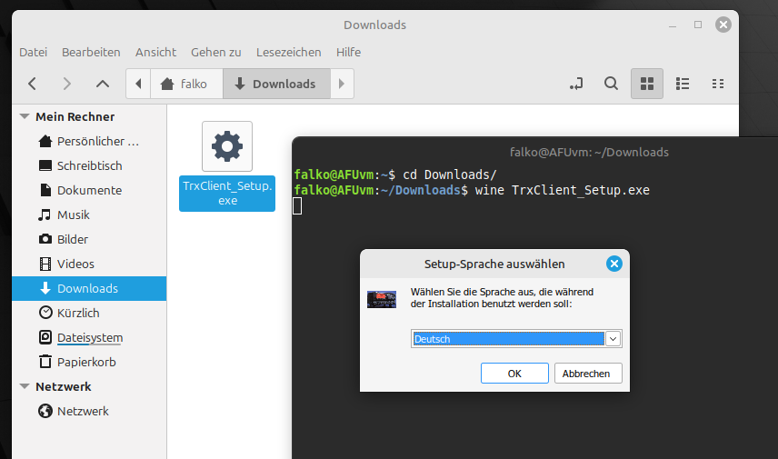Open Papierkorb in the sidebar

pos(86,362)
